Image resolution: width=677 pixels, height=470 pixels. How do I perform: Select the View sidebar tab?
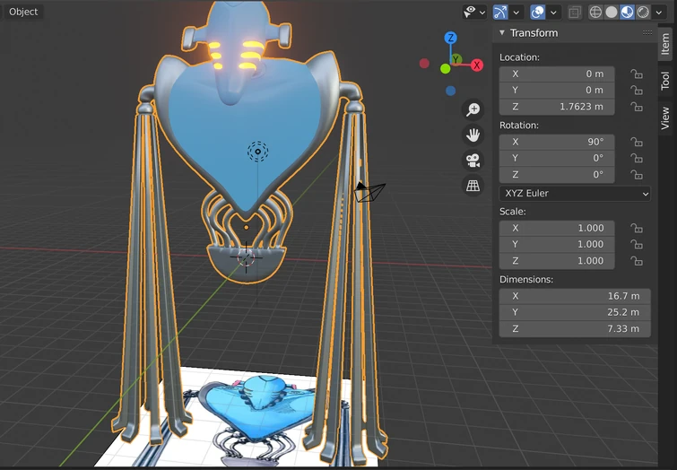(665, 117)
